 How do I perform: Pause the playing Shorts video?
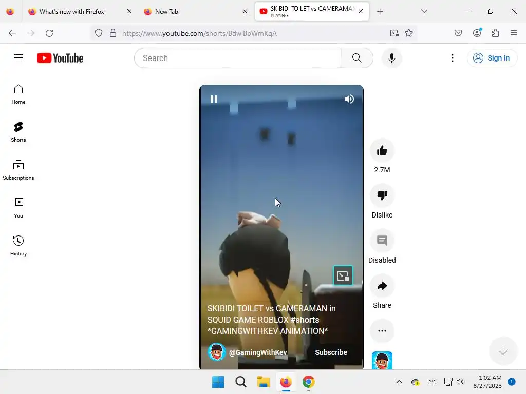coord(214,99)
